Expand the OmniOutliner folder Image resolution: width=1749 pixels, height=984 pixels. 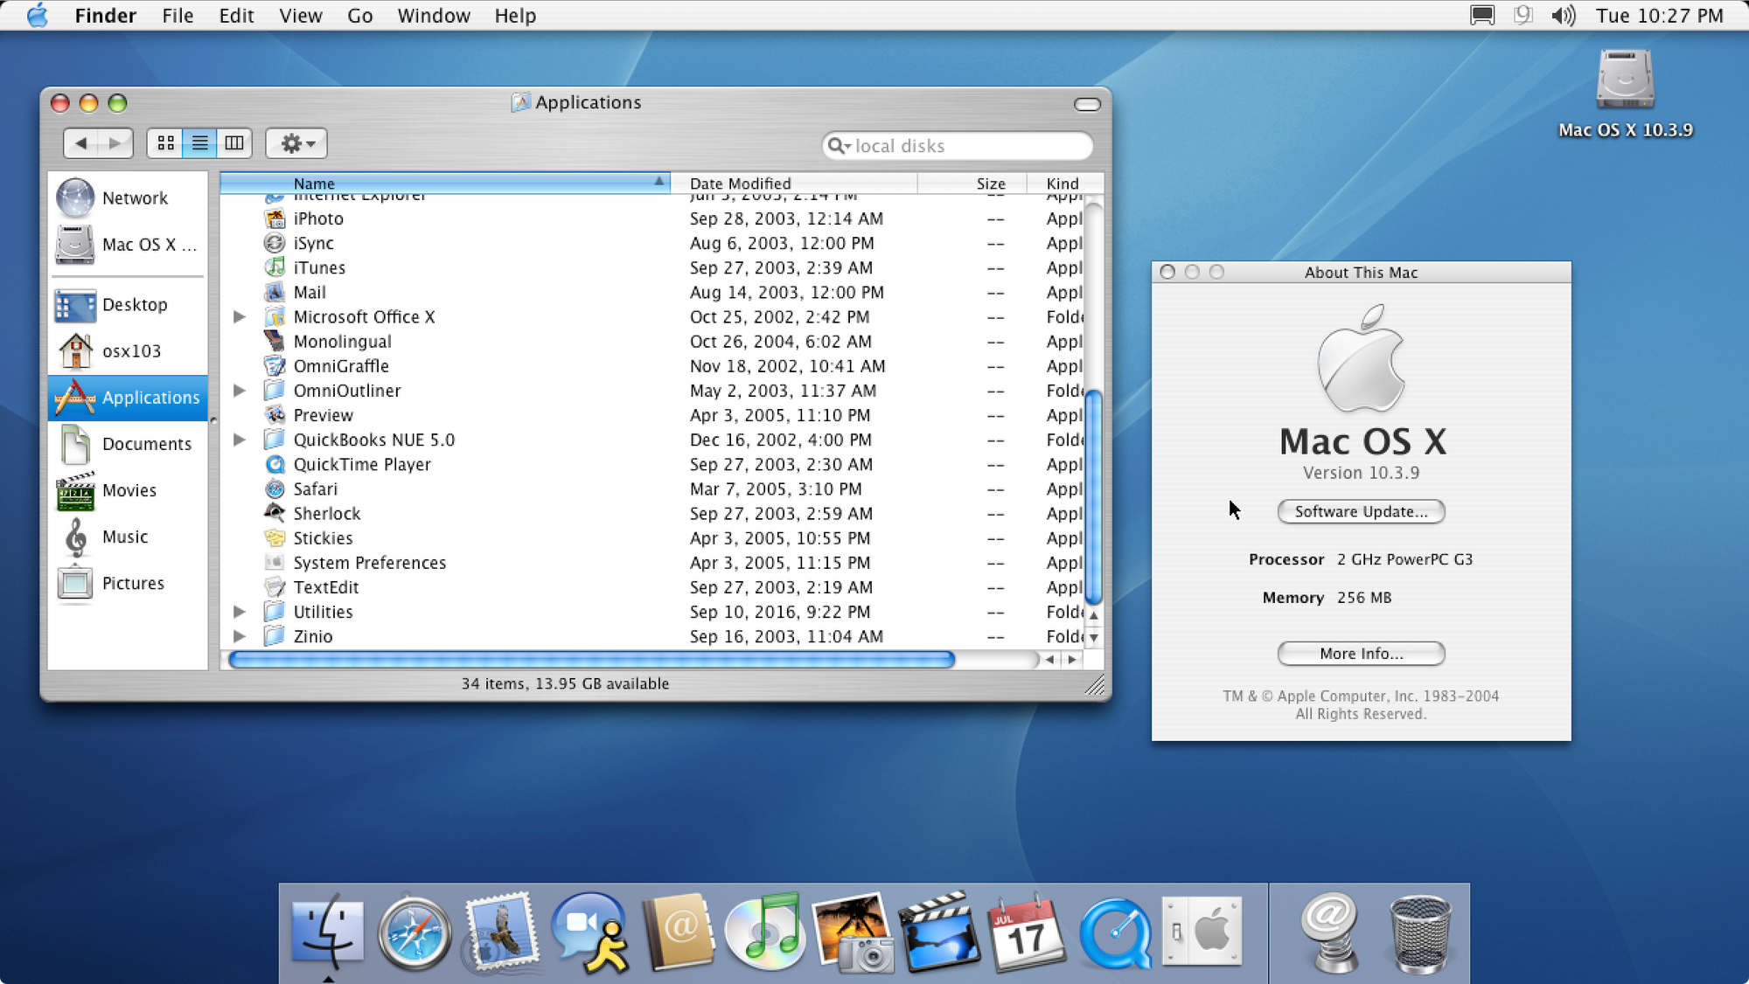[239, 390]
